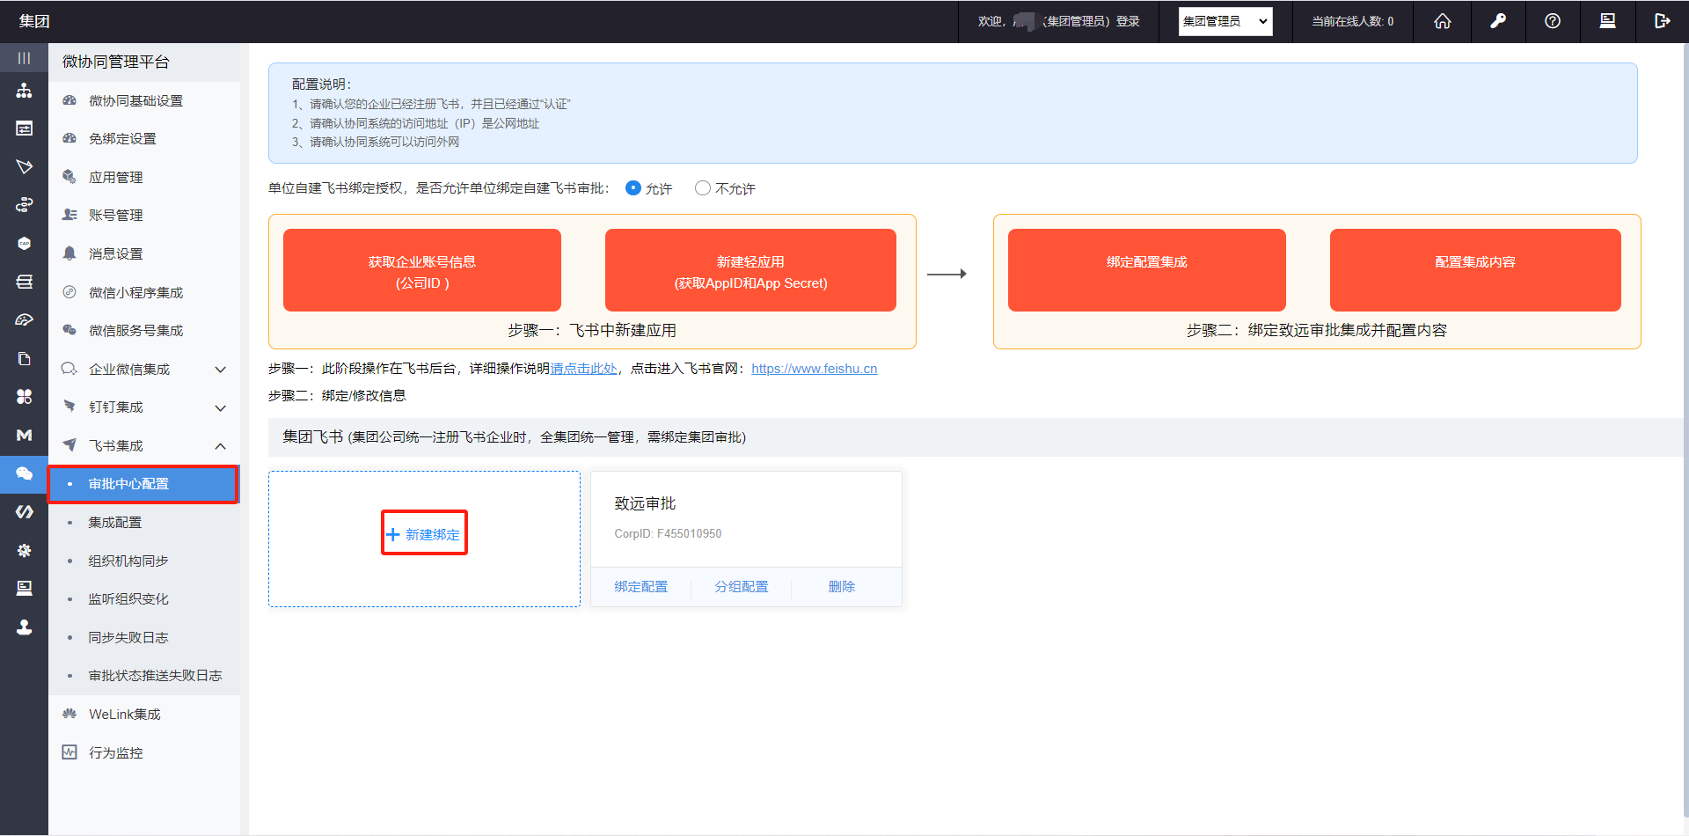Open the key password icon
The height and width of the screenshot is (836, 1689).
pos(1498,21)
